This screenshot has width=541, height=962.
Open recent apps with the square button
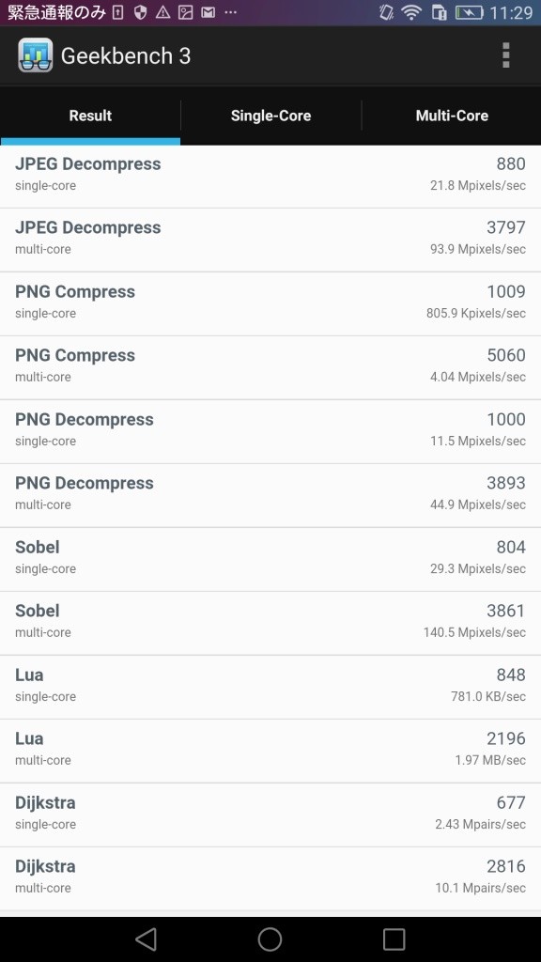click(x=394, y=939)
